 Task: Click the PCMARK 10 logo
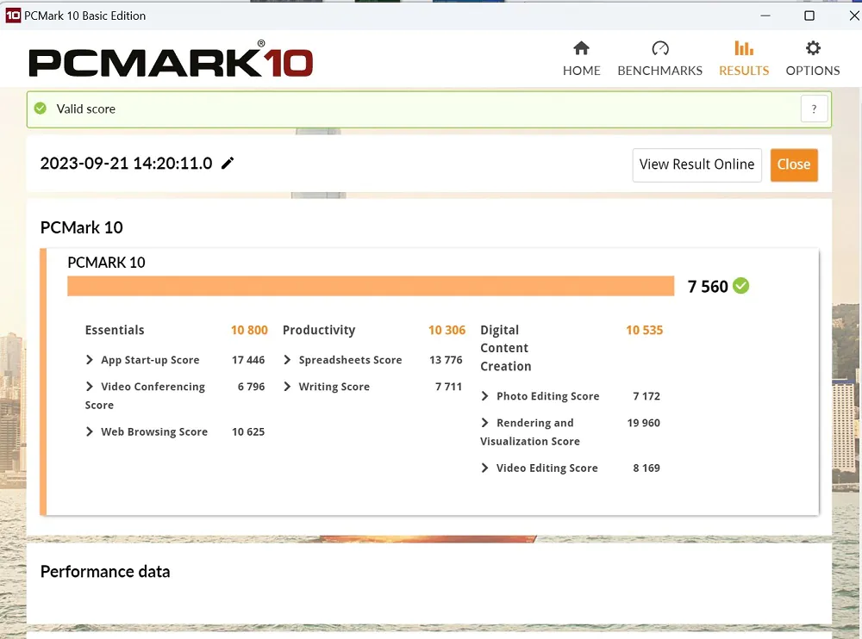(171, 59)
